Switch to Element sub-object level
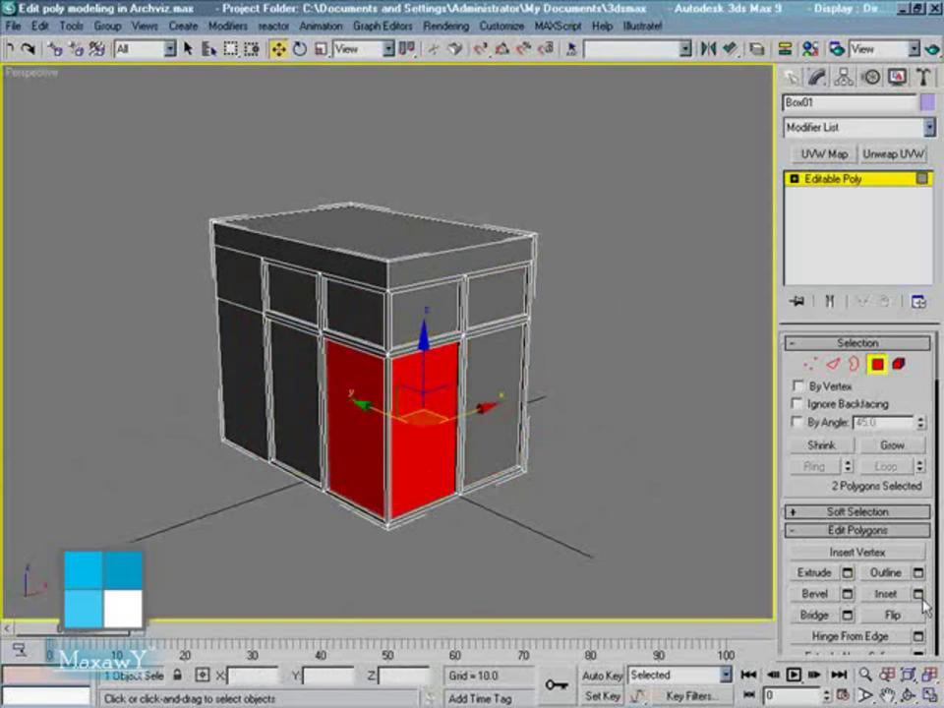This screenshot has width=944, height=708. pos(898,364)
